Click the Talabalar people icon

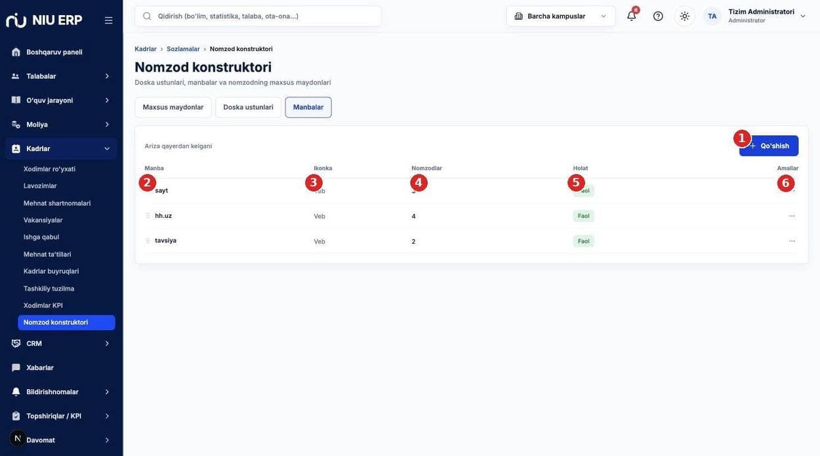[16, 76]
